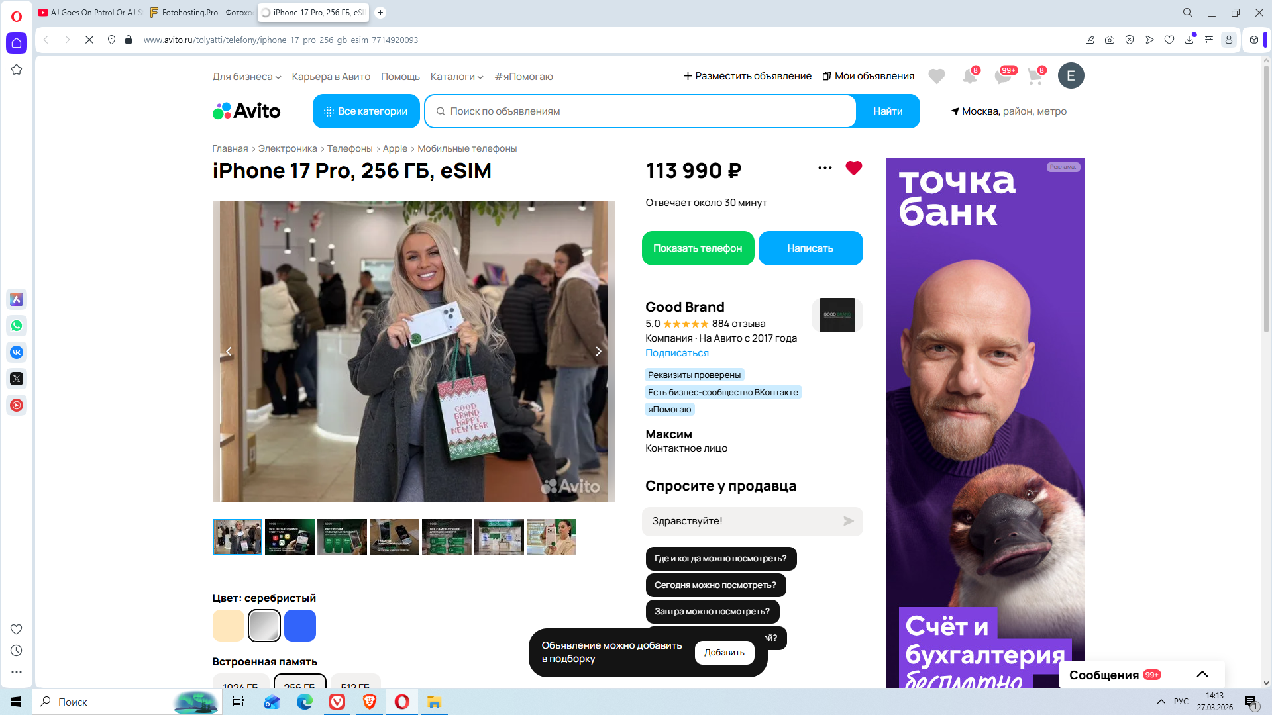1272x715 pixels.
Task: Click the red heart favorite icon
Action: coord(853,168)
